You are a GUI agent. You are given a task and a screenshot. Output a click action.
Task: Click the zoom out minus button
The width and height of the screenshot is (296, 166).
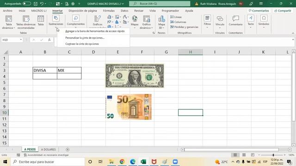259,155
